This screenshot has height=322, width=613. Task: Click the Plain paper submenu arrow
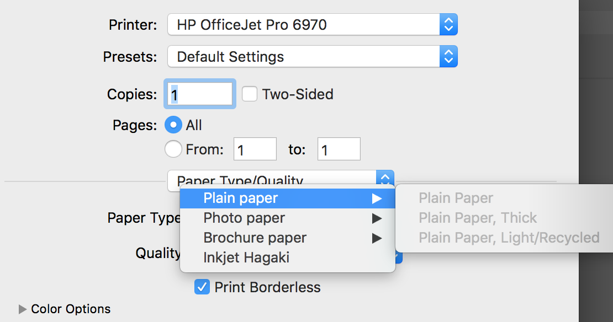pyautogui.click(x=377, y=198)
